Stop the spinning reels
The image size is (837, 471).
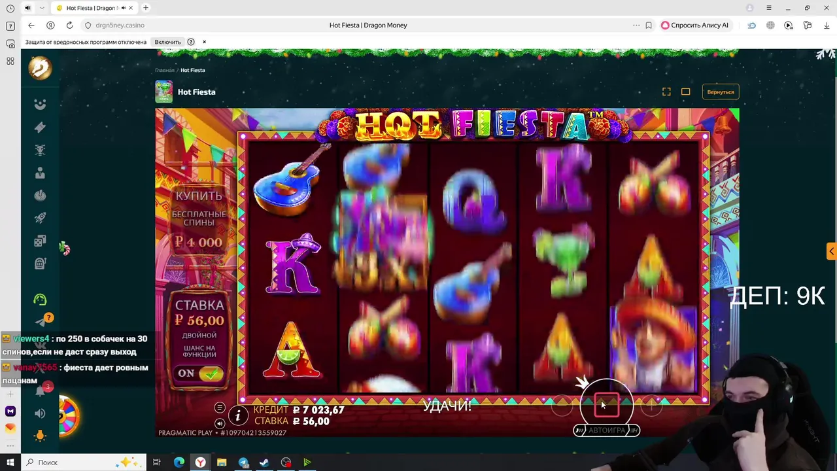pos(606,406)
